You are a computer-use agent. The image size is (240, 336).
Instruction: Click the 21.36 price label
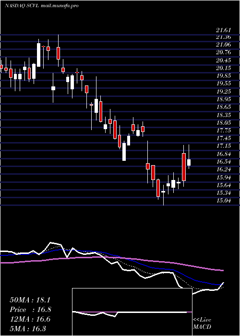click(223, 37)
